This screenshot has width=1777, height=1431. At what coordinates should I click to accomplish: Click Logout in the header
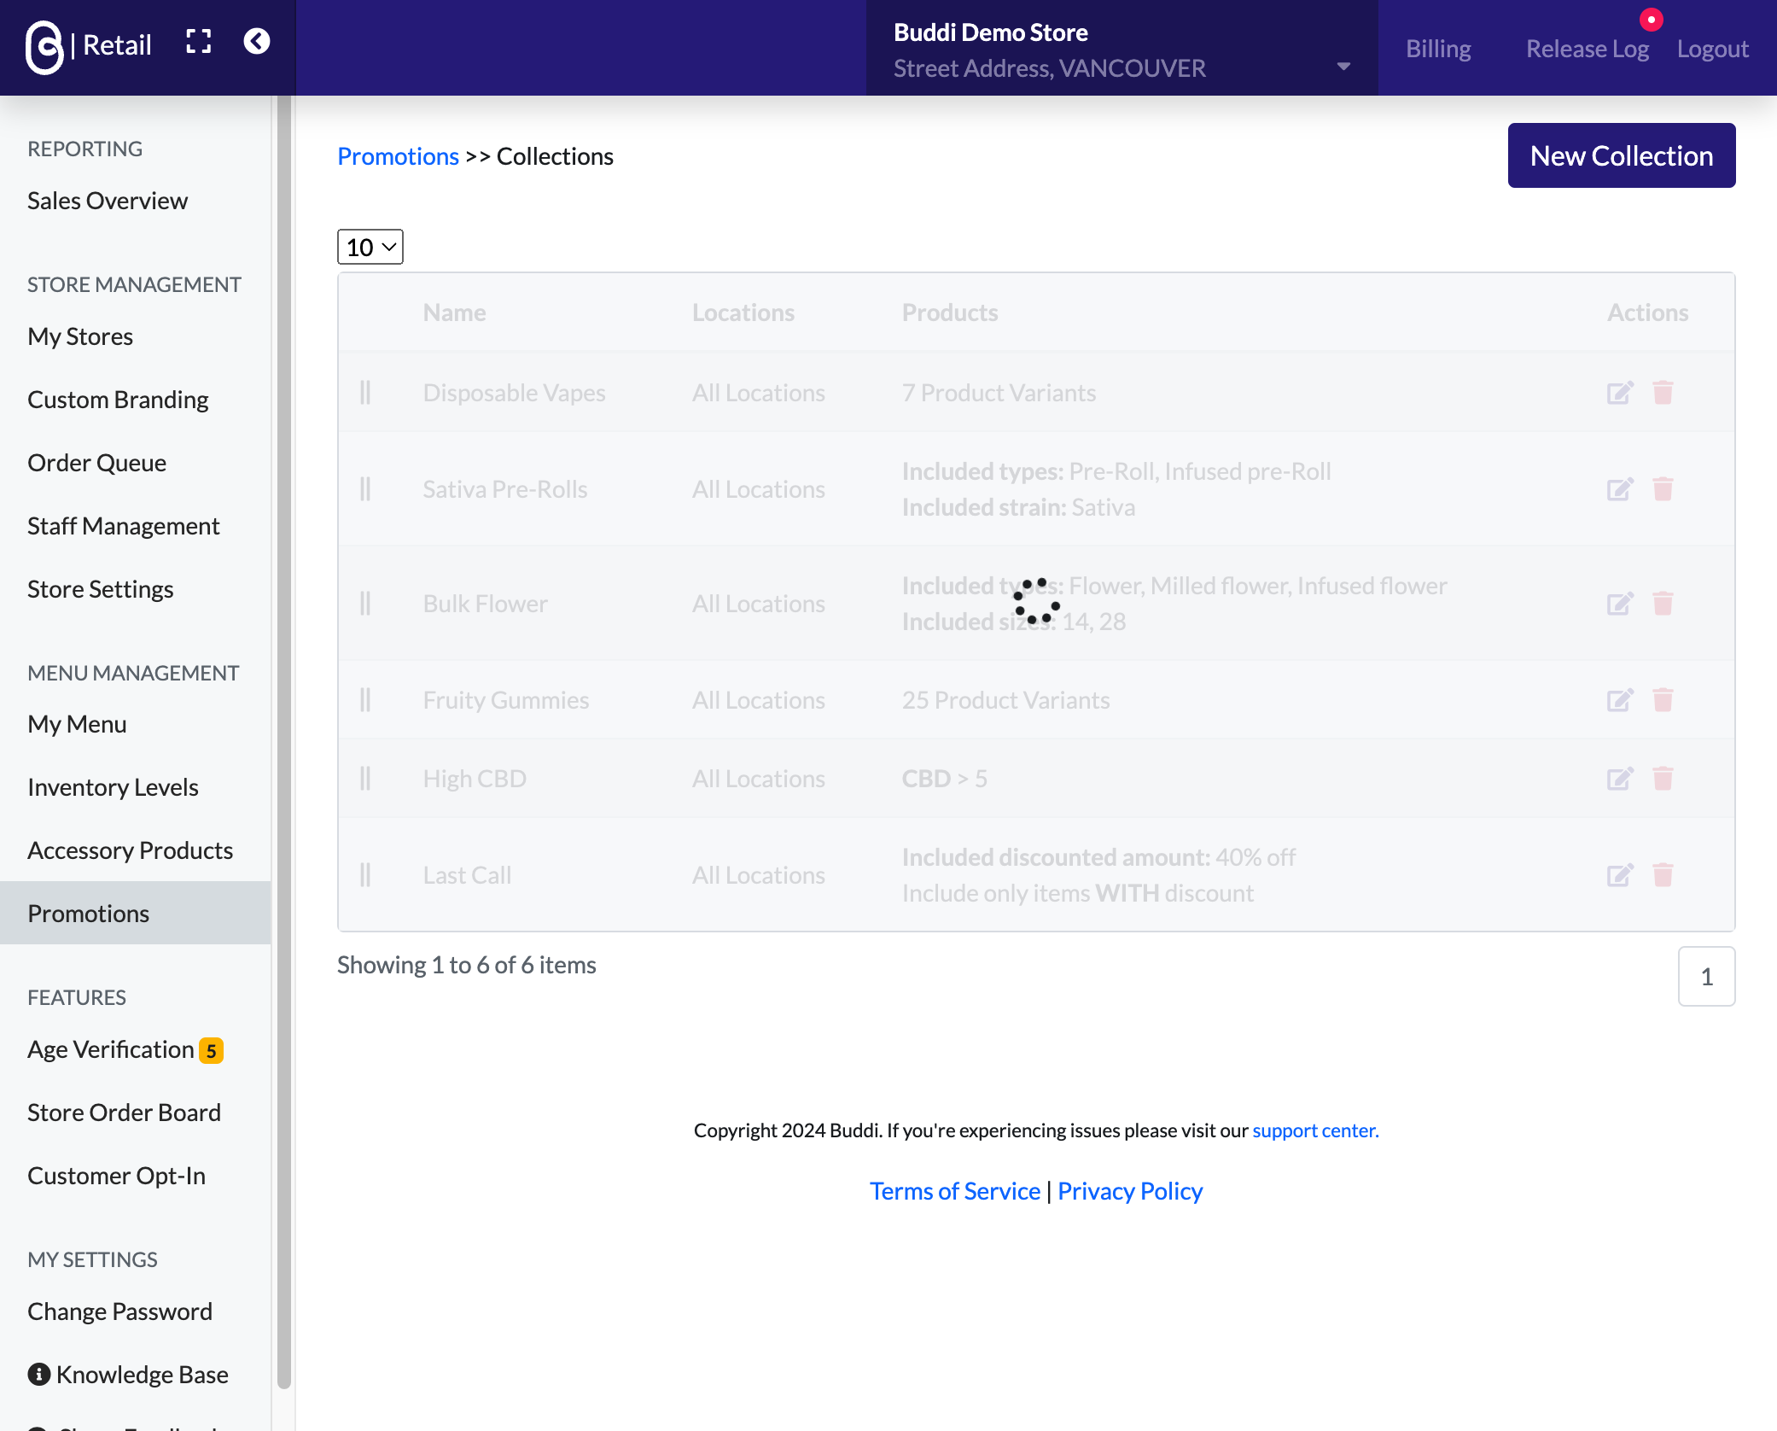coord(1712,48)
